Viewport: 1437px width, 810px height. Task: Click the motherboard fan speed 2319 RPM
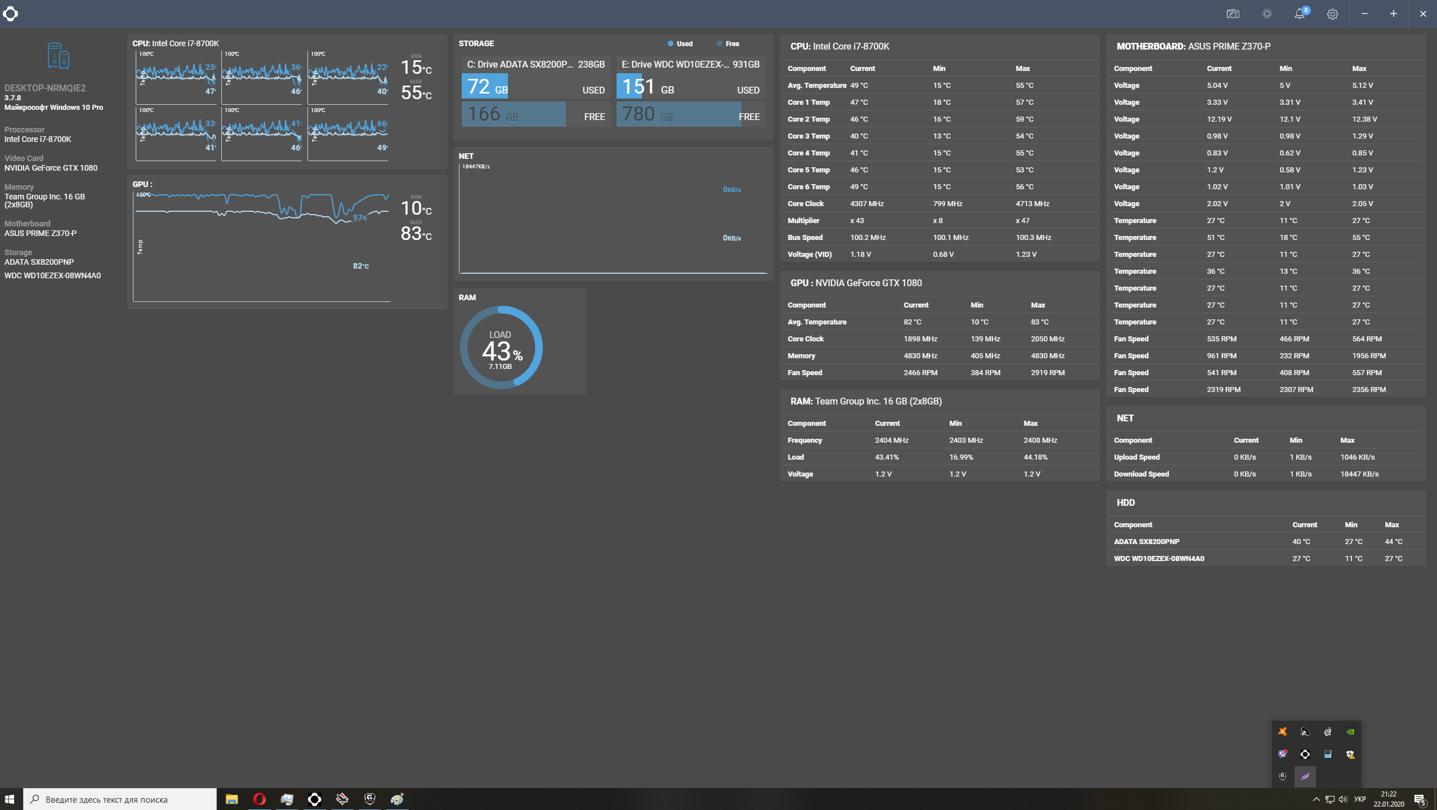pos(1223,389)
